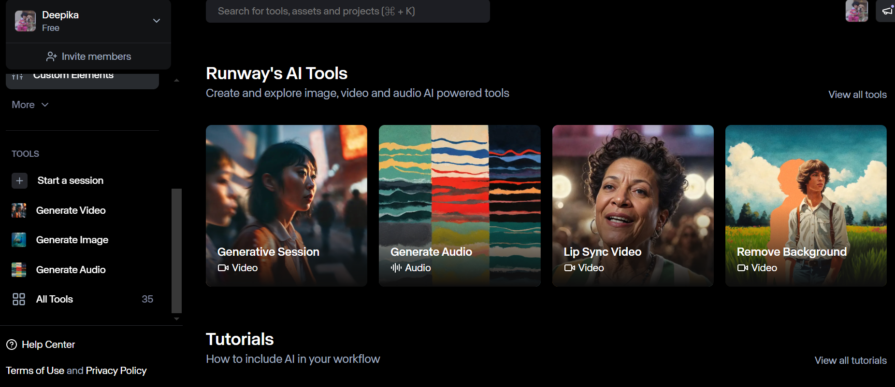This screenshot has height=387, width=895.
Task: Open Generate Audio from Tools list
Action: point(71,270)
